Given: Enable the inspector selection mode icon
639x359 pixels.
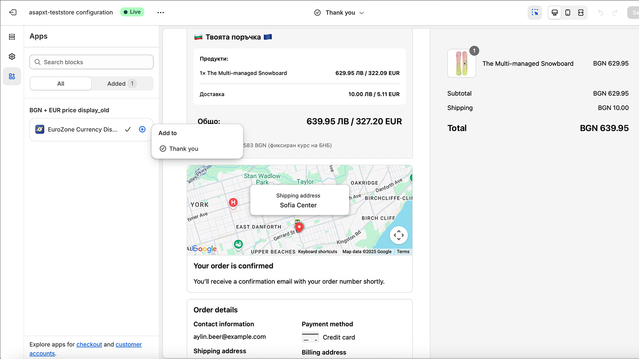Looking at the screenshot, I should 535,12.
